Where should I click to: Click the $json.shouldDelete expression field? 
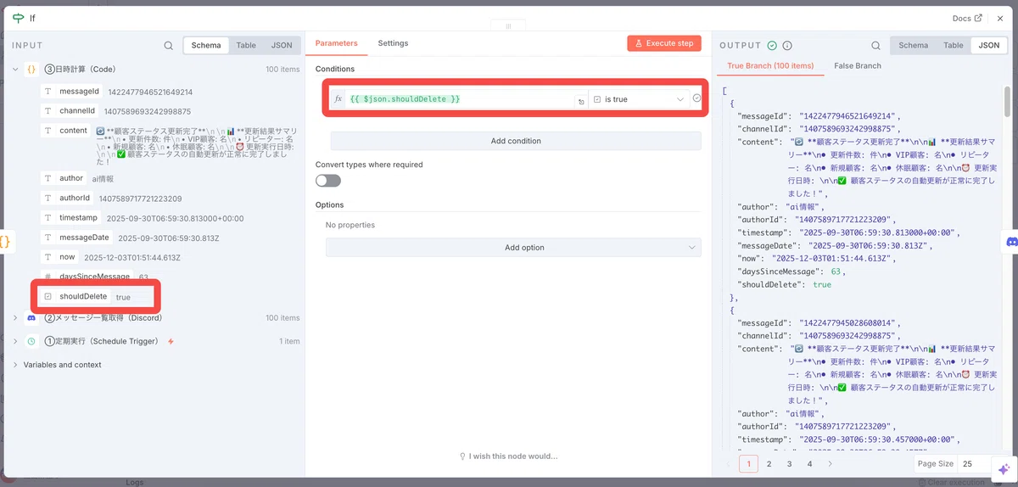459,99
